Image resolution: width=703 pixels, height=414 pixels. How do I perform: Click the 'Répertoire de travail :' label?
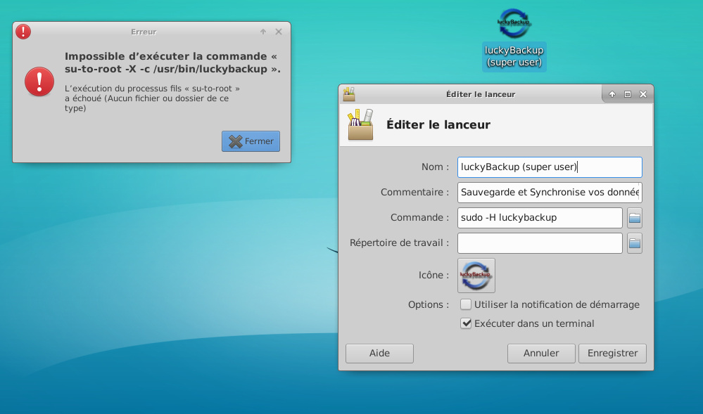tap(399, 242)
